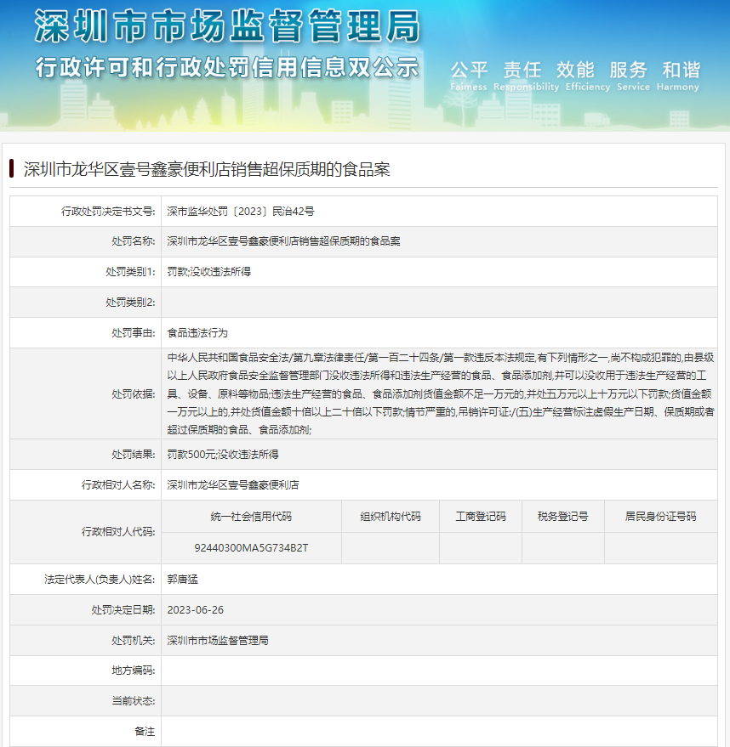Click the result 罚款500元;没收违法所得
The height and width of the screenshot is (747, 730).
(223, 455)
